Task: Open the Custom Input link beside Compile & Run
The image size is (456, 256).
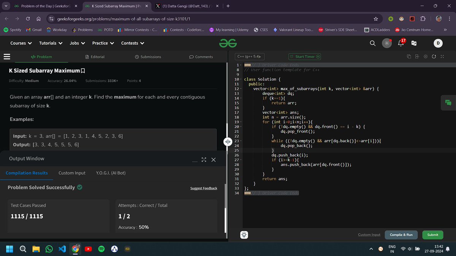Action: (369, 235)
